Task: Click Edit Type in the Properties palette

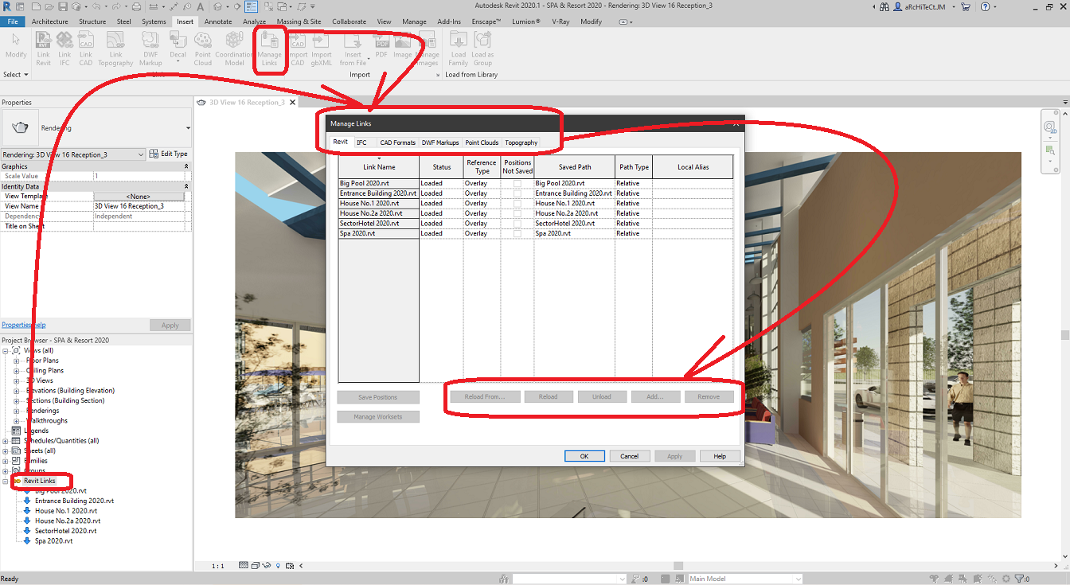Action: (x=168, y=152)
